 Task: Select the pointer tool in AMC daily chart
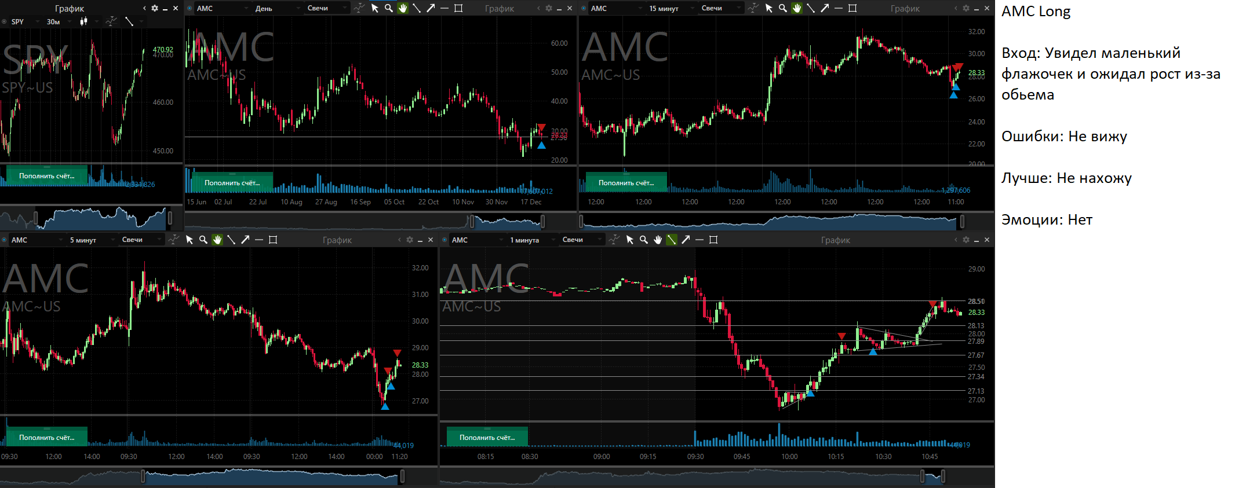[x=375, y=8]
